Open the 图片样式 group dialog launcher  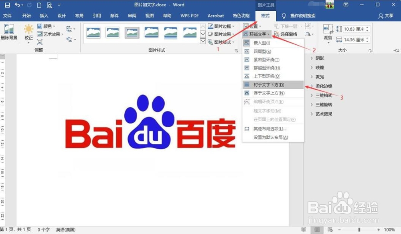[x=236, y=51]
